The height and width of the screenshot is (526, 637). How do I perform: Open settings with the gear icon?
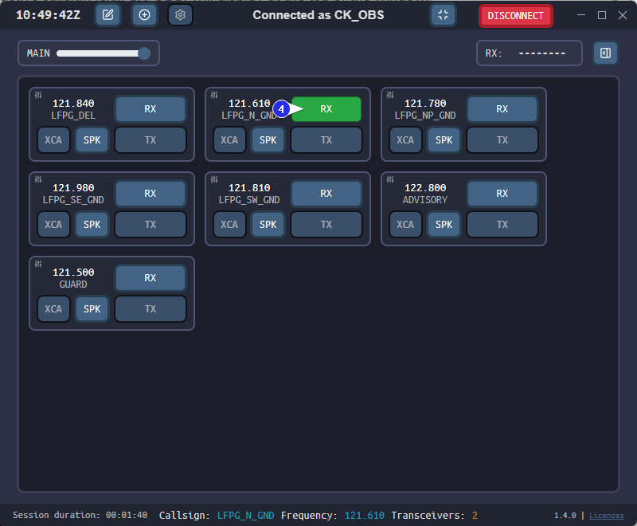180,15
